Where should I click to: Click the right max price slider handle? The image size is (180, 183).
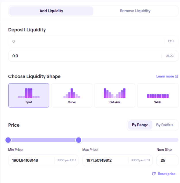(x=78, y=140)
